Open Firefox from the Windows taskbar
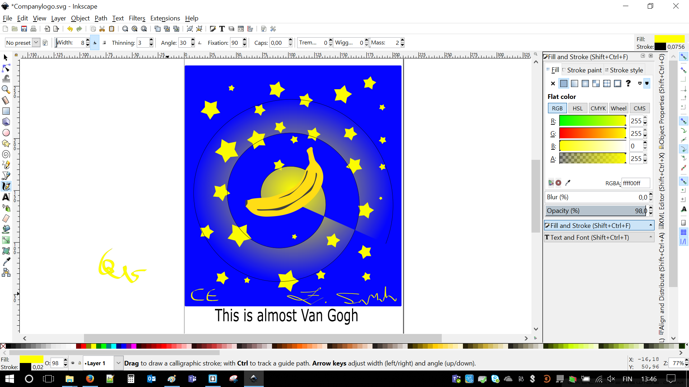 (x=90, y=379)
